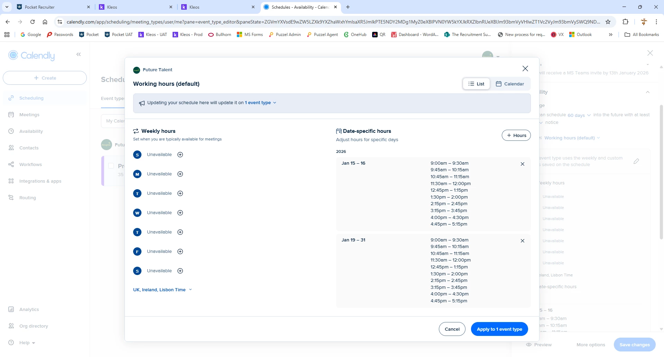This screenshot has height=357, width=664.
Task: Show more bookmarks chevron
Action: coord(611,35)
